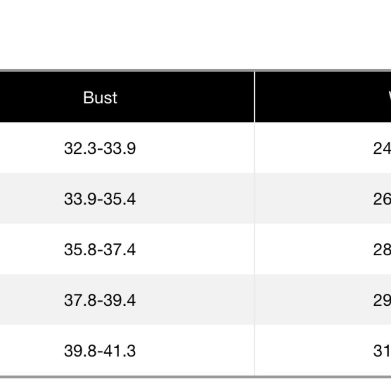Select the 39.8-41.3 bust range cell

(100, 351)
